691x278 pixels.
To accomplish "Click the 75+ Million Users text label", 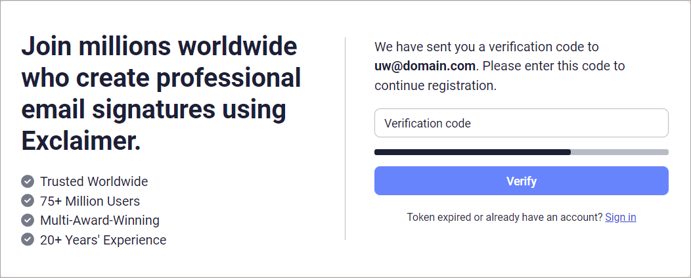I will click(x=90, y=200).
